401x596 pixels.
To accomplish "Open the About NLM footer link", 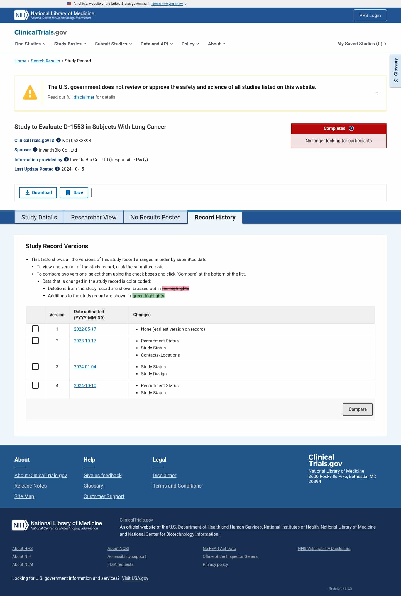I will (23, 564).
